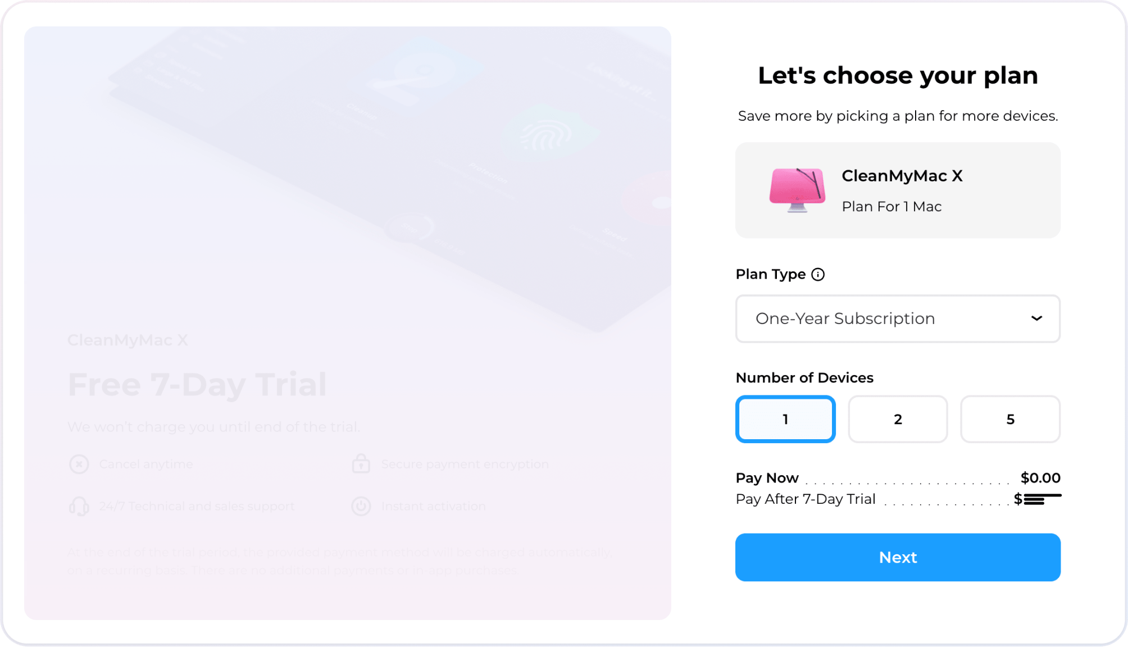Click the Secure payment encryption text
1128x647 pixels.
coord(465,464)
